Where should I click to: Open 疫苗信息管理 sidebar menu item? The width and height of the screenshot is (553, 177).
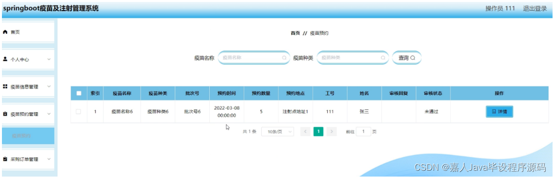point(28,87)
